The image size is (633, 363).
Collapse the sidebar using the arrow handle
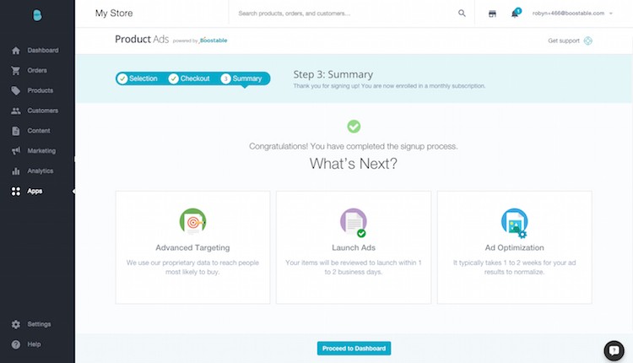[x=73, y=191]
